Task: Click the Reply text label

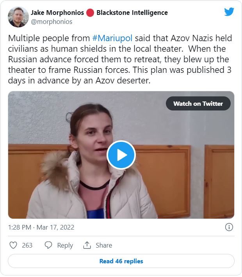Action: pos(65,245)
